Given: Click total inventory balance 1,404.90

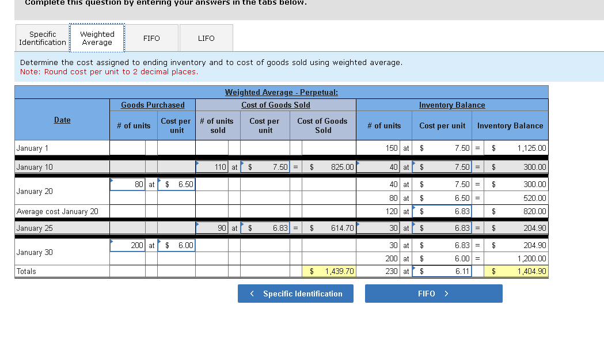Looking at the screenshot, I should point(516,271).
